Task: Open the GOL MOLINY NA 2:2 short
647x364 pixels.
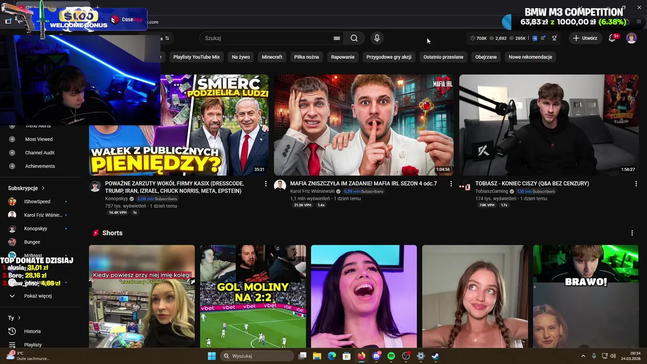Action: [253, 297]
